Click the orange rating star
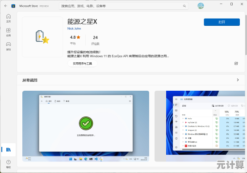The height and width of the screenshot is (173, 247). click(79, 37)
